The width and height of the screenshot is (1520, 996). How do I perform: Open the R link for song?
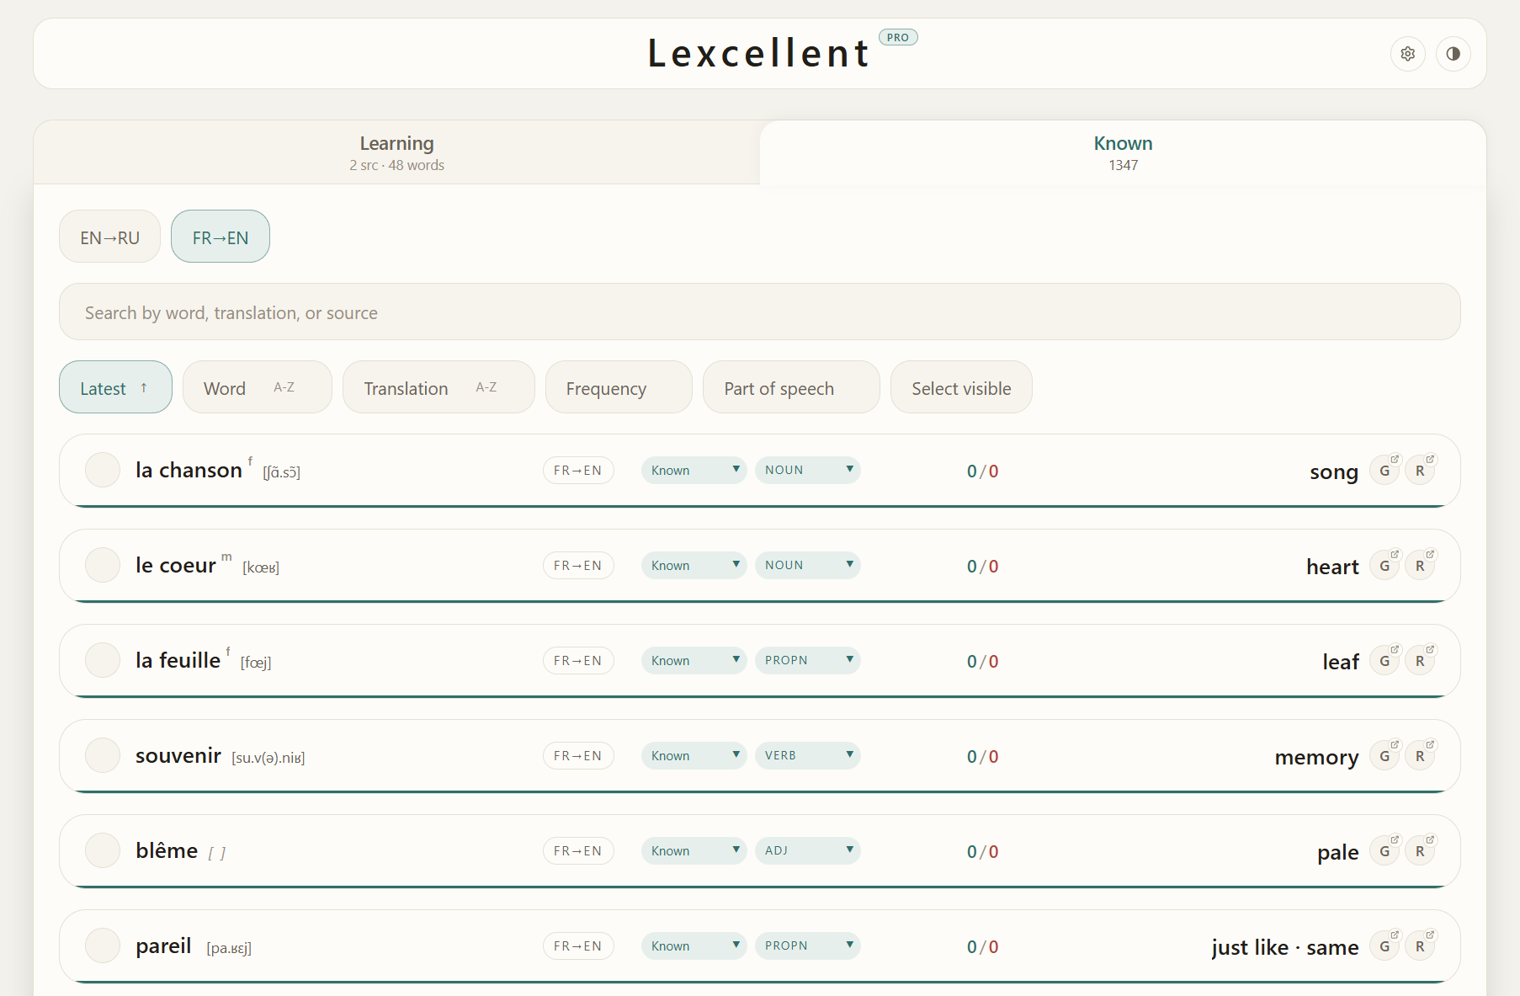(1420, 471)
